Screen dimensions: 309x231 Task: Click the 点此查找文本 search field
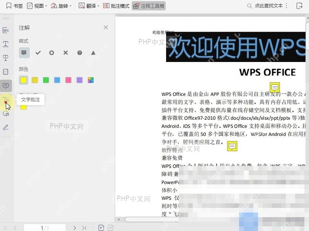[265, 6]
